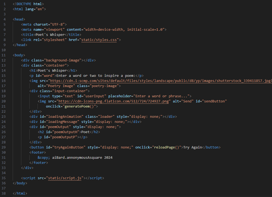
Task: Click the "Try Again" button text
Action: tap(192, 147)
